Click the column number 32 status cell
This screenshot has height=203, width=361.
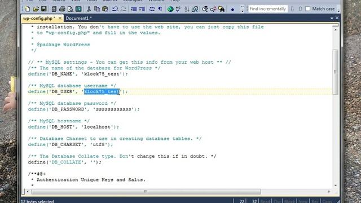[x=254, y=201]
